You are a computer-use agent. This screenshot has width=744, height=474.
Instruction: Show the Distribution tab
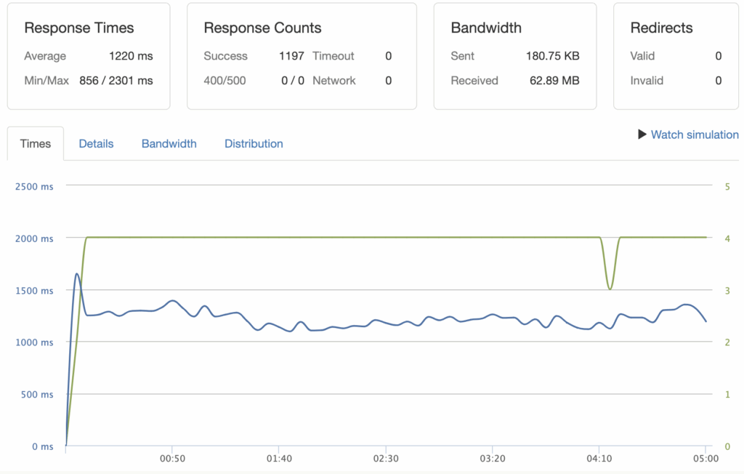click(x=254, y=144)
